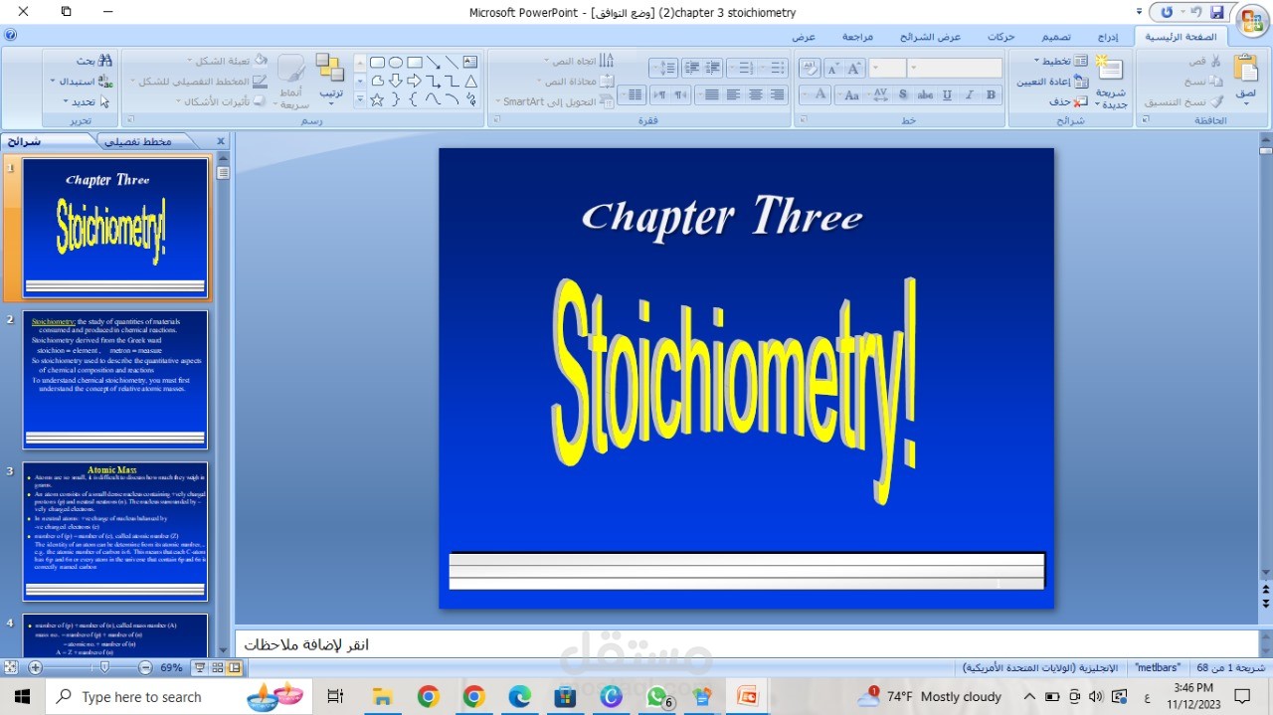The width and height of the screenshot is (1273, 715).
Task: Open Convert to SmartArt dropdown
Action: 554,101
